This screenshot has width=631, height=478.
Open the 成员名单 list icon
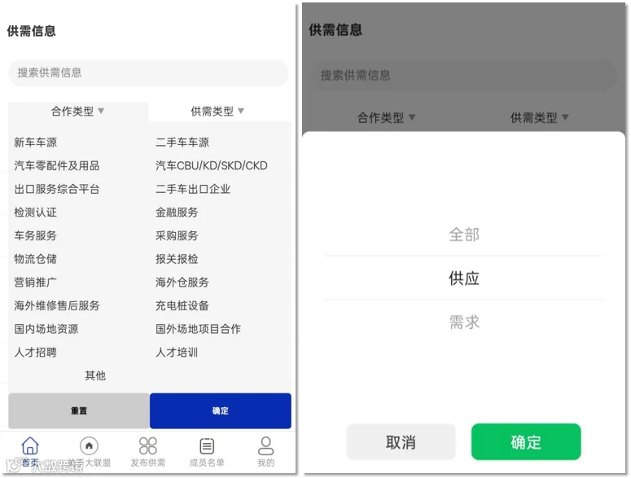point(207,446)
